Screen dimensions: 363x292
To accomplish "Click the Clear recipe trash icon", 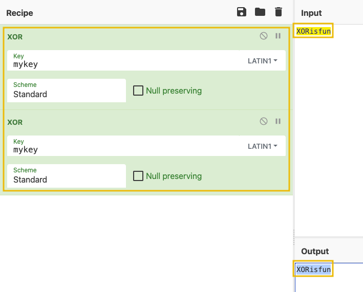I will point(279,12).
